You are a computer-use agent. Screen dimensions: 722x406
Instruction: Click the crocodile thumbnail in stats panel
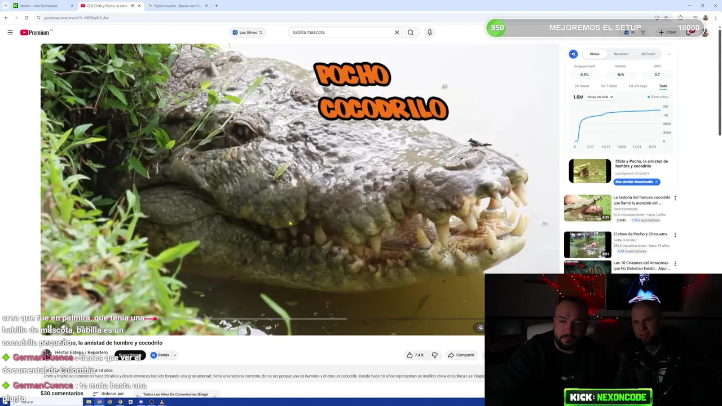coord(589,171)
